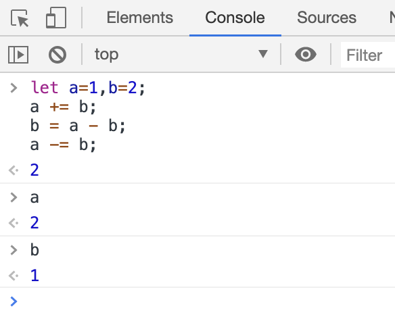Screen dimensions: 395x319
Task: Click the input entry 'b'
Action: tap(34, 250)
